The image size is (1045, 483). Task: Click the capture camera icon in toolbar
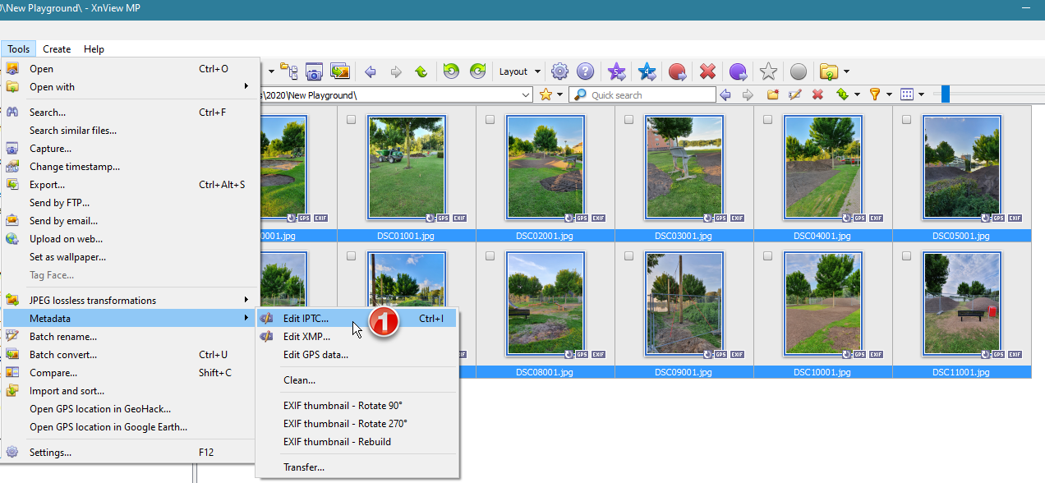314,71
